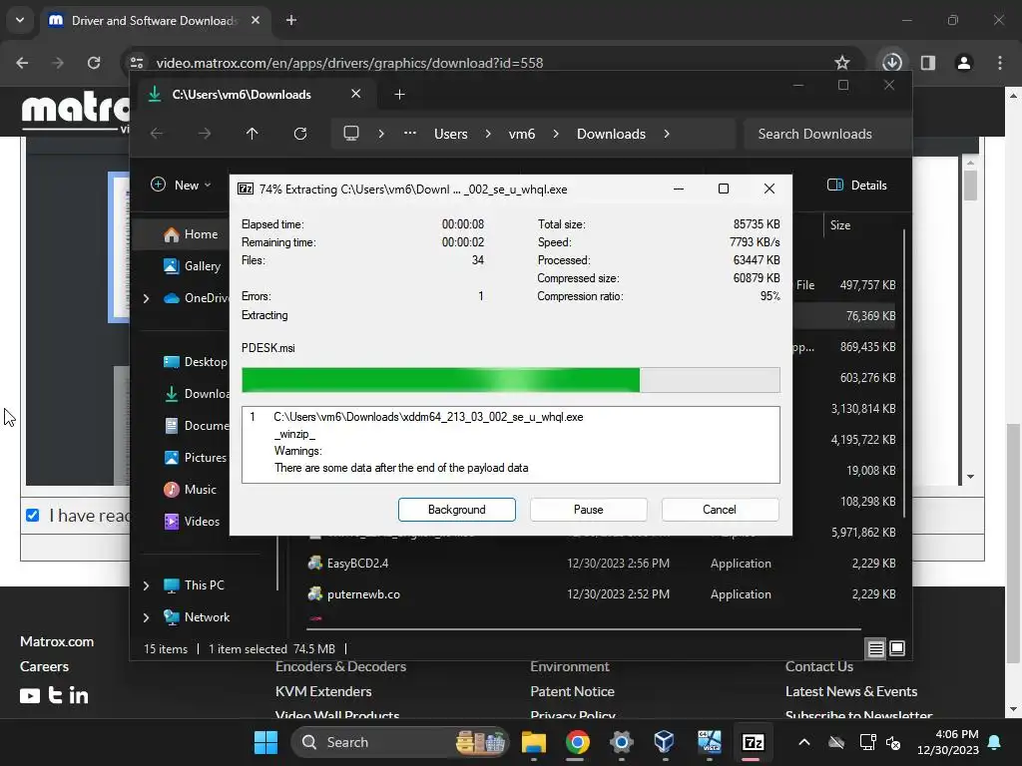Expand the OneDrive tree node
The width and height of the screenshot is (1022, 766).
click(x=146, y=298)
